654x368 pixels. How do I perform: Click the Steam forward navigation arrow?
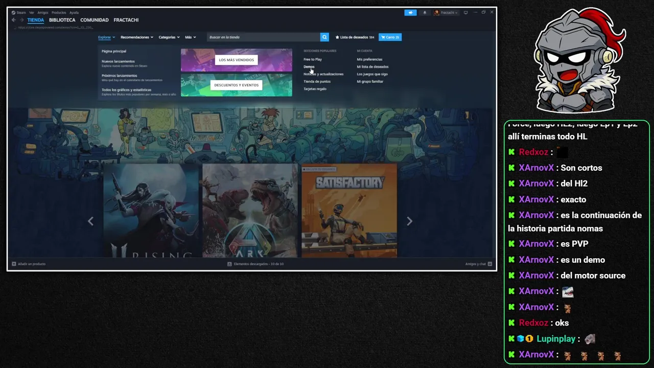[21, 20]
